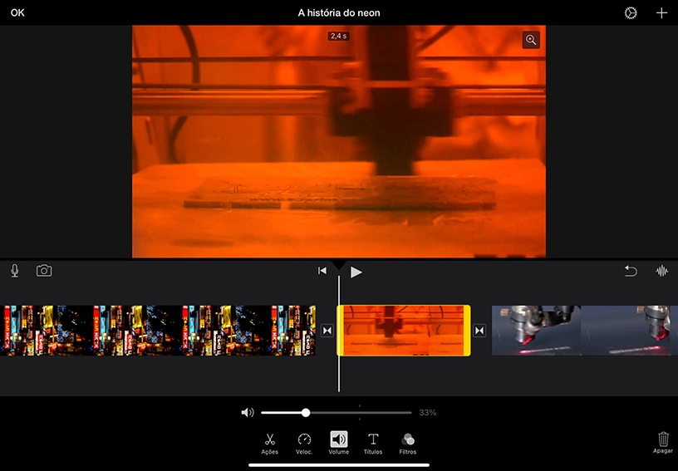The height and width of the screenshot is (471, 678).
Task: Click the yellow right trim handle
Action: coord(468,331)
